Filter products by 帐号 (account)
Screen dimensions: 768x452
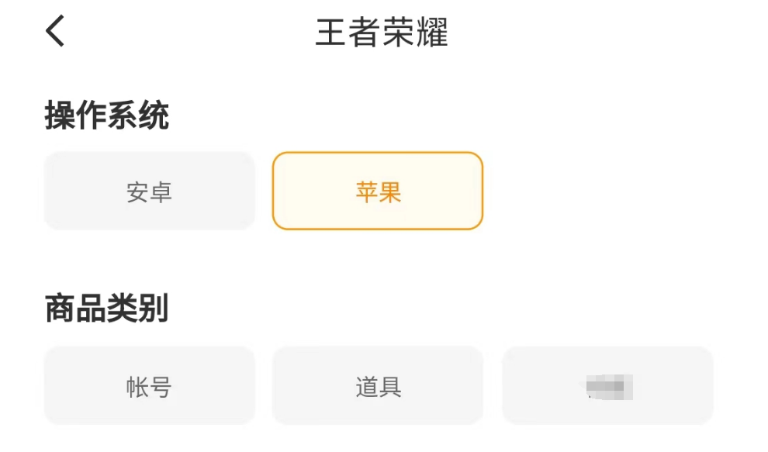click(x=149, y=386)
